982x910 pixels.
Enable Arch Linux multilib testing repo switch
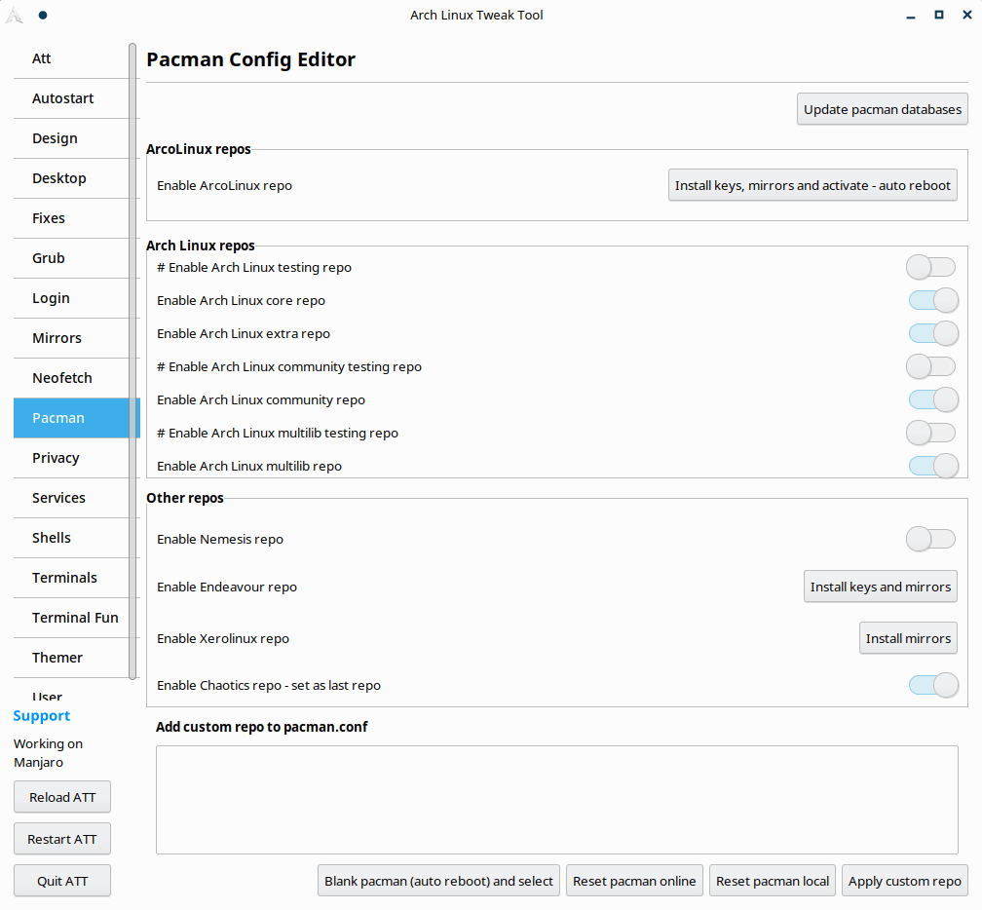[930, 433]
